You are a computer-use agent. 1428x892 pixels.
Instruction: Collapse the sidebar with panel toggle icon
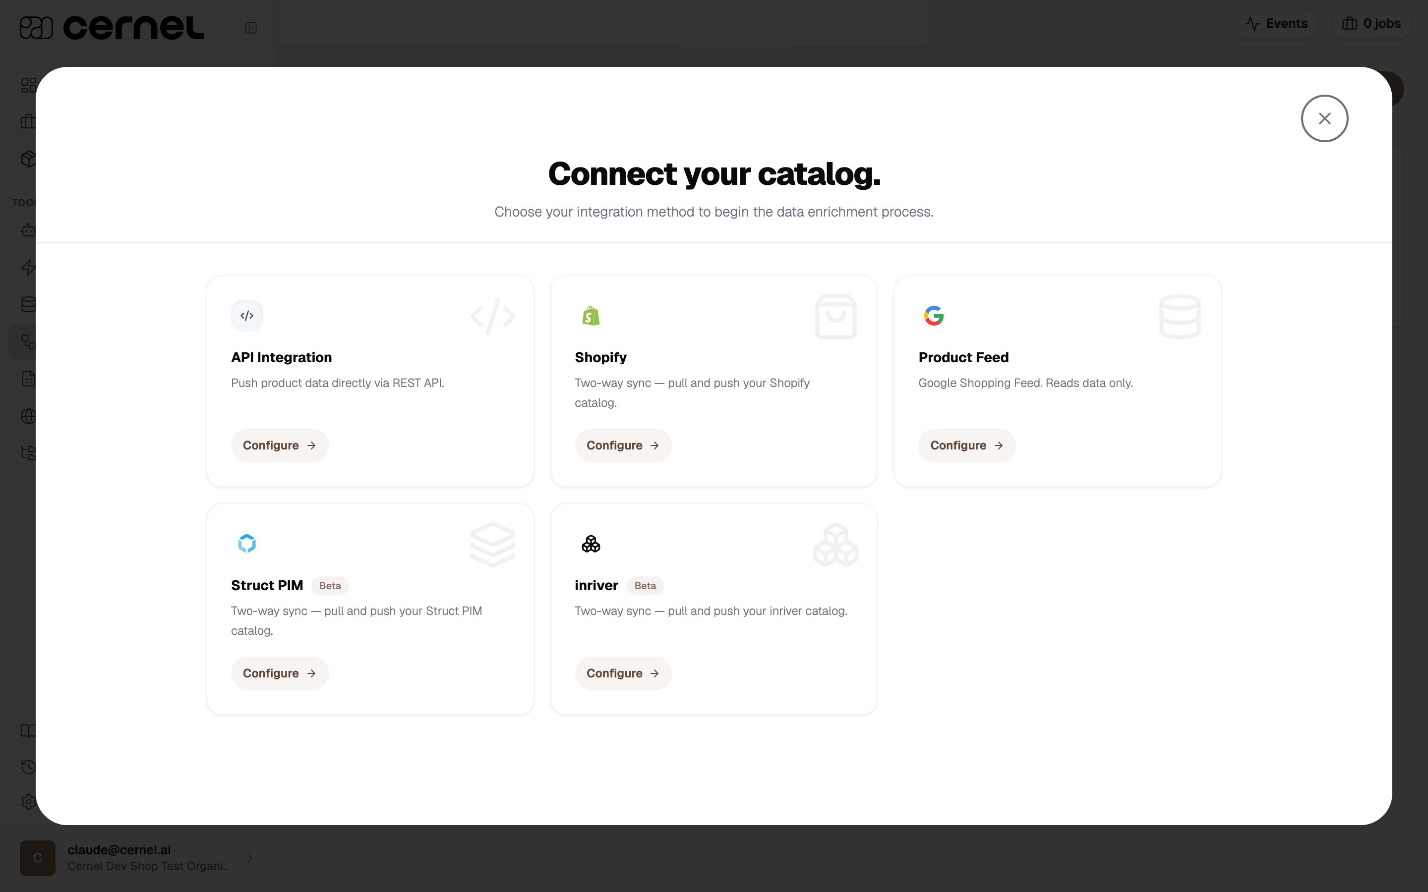pyautogui.click(x=251, y=28)
